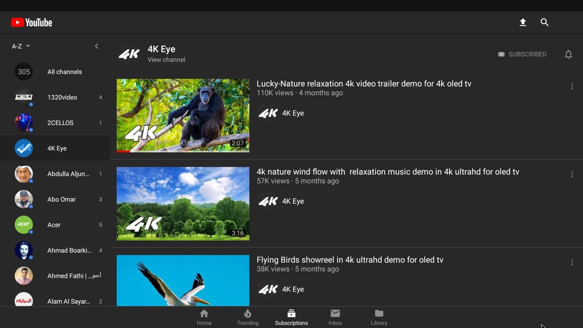Select the Subscriptions tab
583x328 pixels.
(291, 317)
